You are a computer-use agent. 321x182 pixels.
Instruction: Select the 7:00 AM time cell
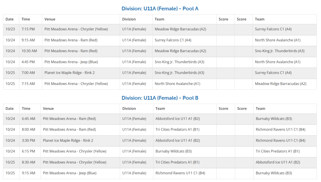click(28, 73)
